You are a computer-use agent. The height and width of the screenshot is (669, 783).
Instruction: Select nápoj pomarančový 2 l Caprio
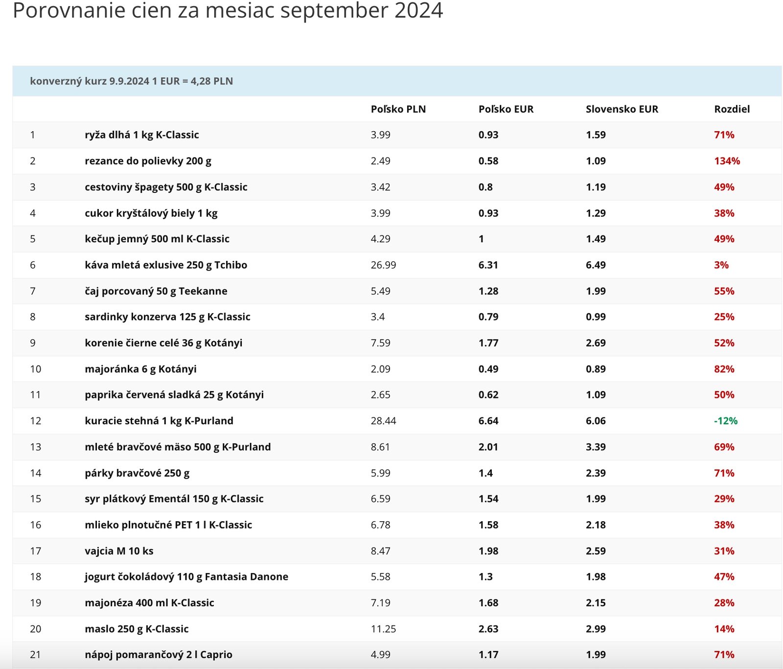coord(159,655)
